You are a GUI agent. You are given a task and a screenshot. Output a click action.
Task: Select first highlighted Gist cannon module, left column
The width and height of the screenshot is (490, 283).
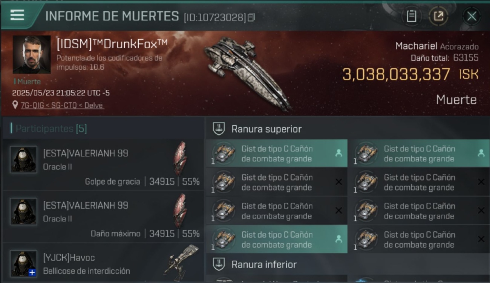pyautogui.click(x=277, y=154)
